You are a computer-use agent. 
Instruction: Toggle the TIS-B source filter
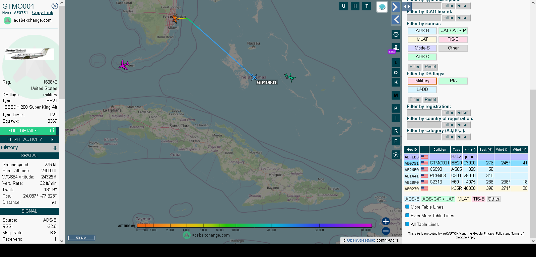(453, 39)
